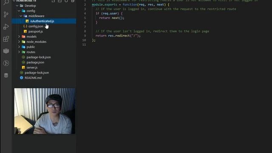The image size is (272, 153).
Task: Open the Extensions view
Action: pos(6,39)
